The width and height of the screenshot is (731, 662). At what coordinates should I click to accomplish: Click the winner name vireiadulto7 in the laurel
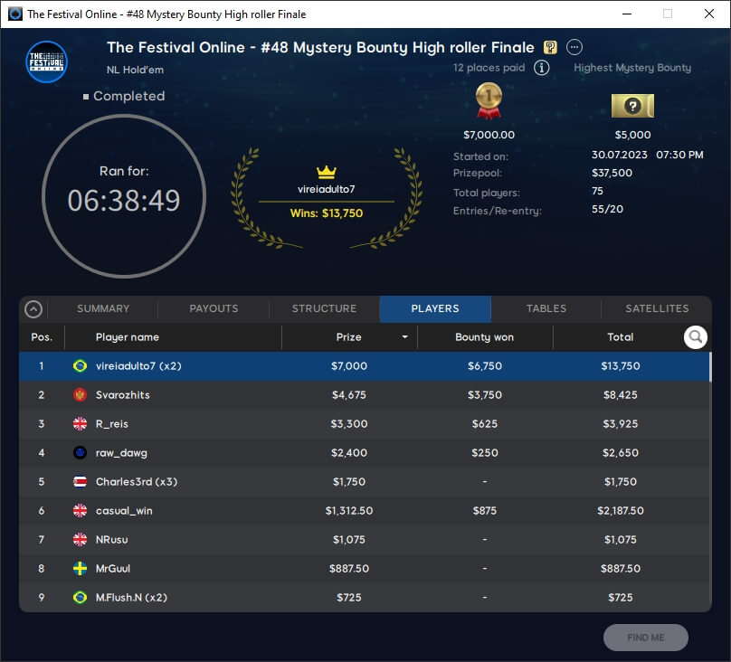click(x=327, y=189)
